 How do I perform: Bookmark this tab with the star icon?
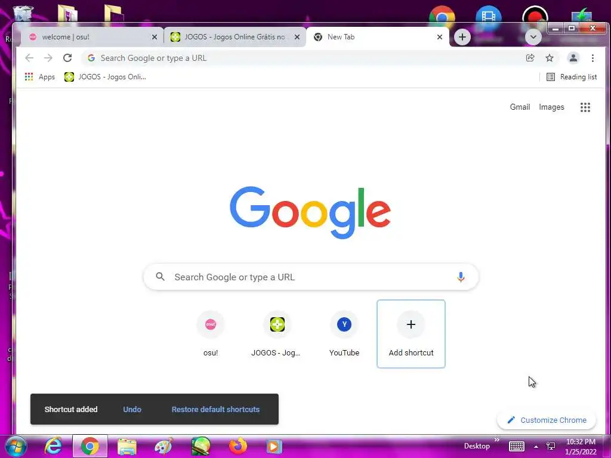pyautogui.click(x=550, y=58)
